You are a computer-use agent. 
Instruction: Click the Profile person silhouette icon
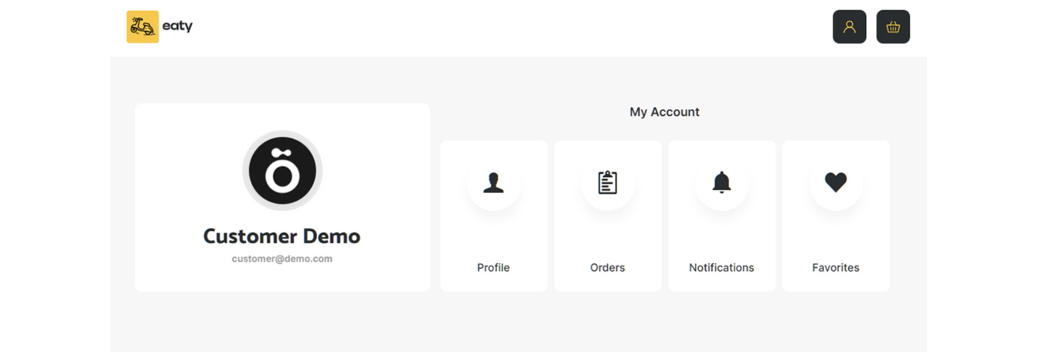coord(493,183)
